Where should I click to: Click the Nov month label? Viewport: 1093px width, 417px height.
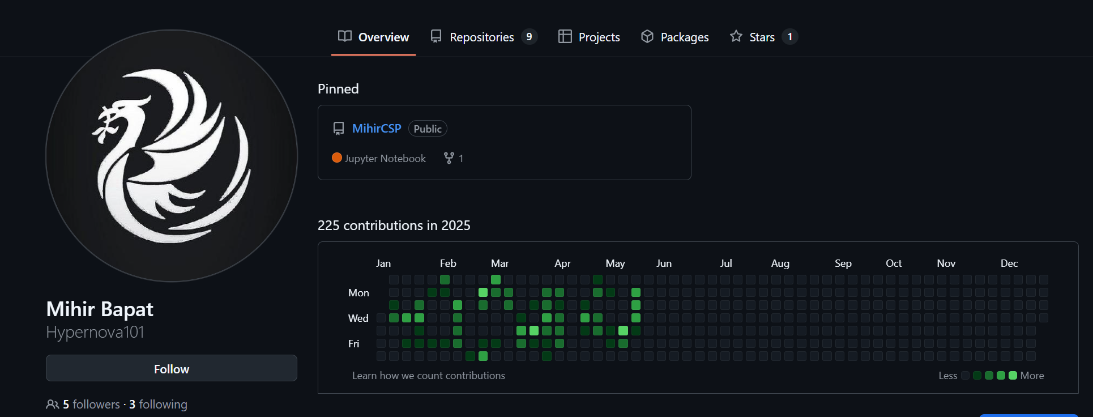[946, 263]
